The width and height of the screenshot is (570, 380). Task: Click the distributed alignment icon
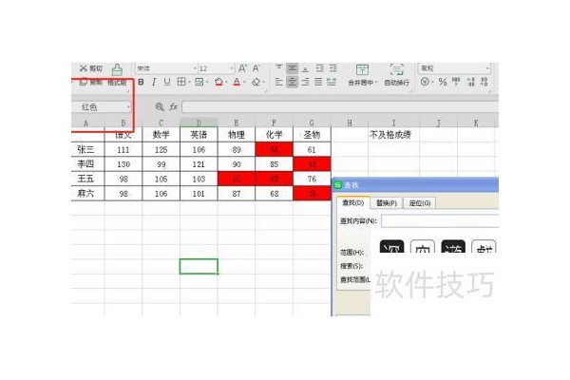[x=332, y=82]
